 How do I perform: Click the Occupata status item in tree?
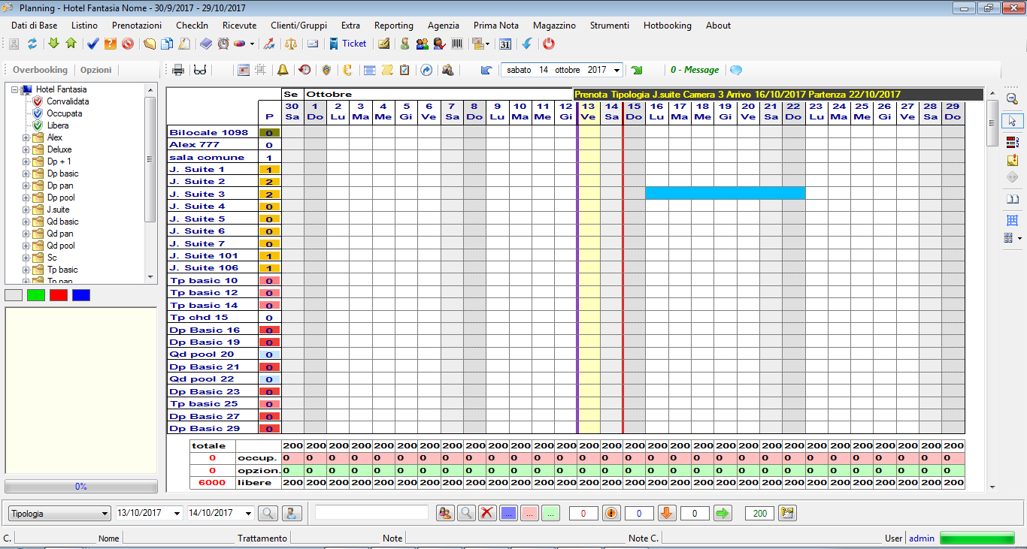click(65, 113)
